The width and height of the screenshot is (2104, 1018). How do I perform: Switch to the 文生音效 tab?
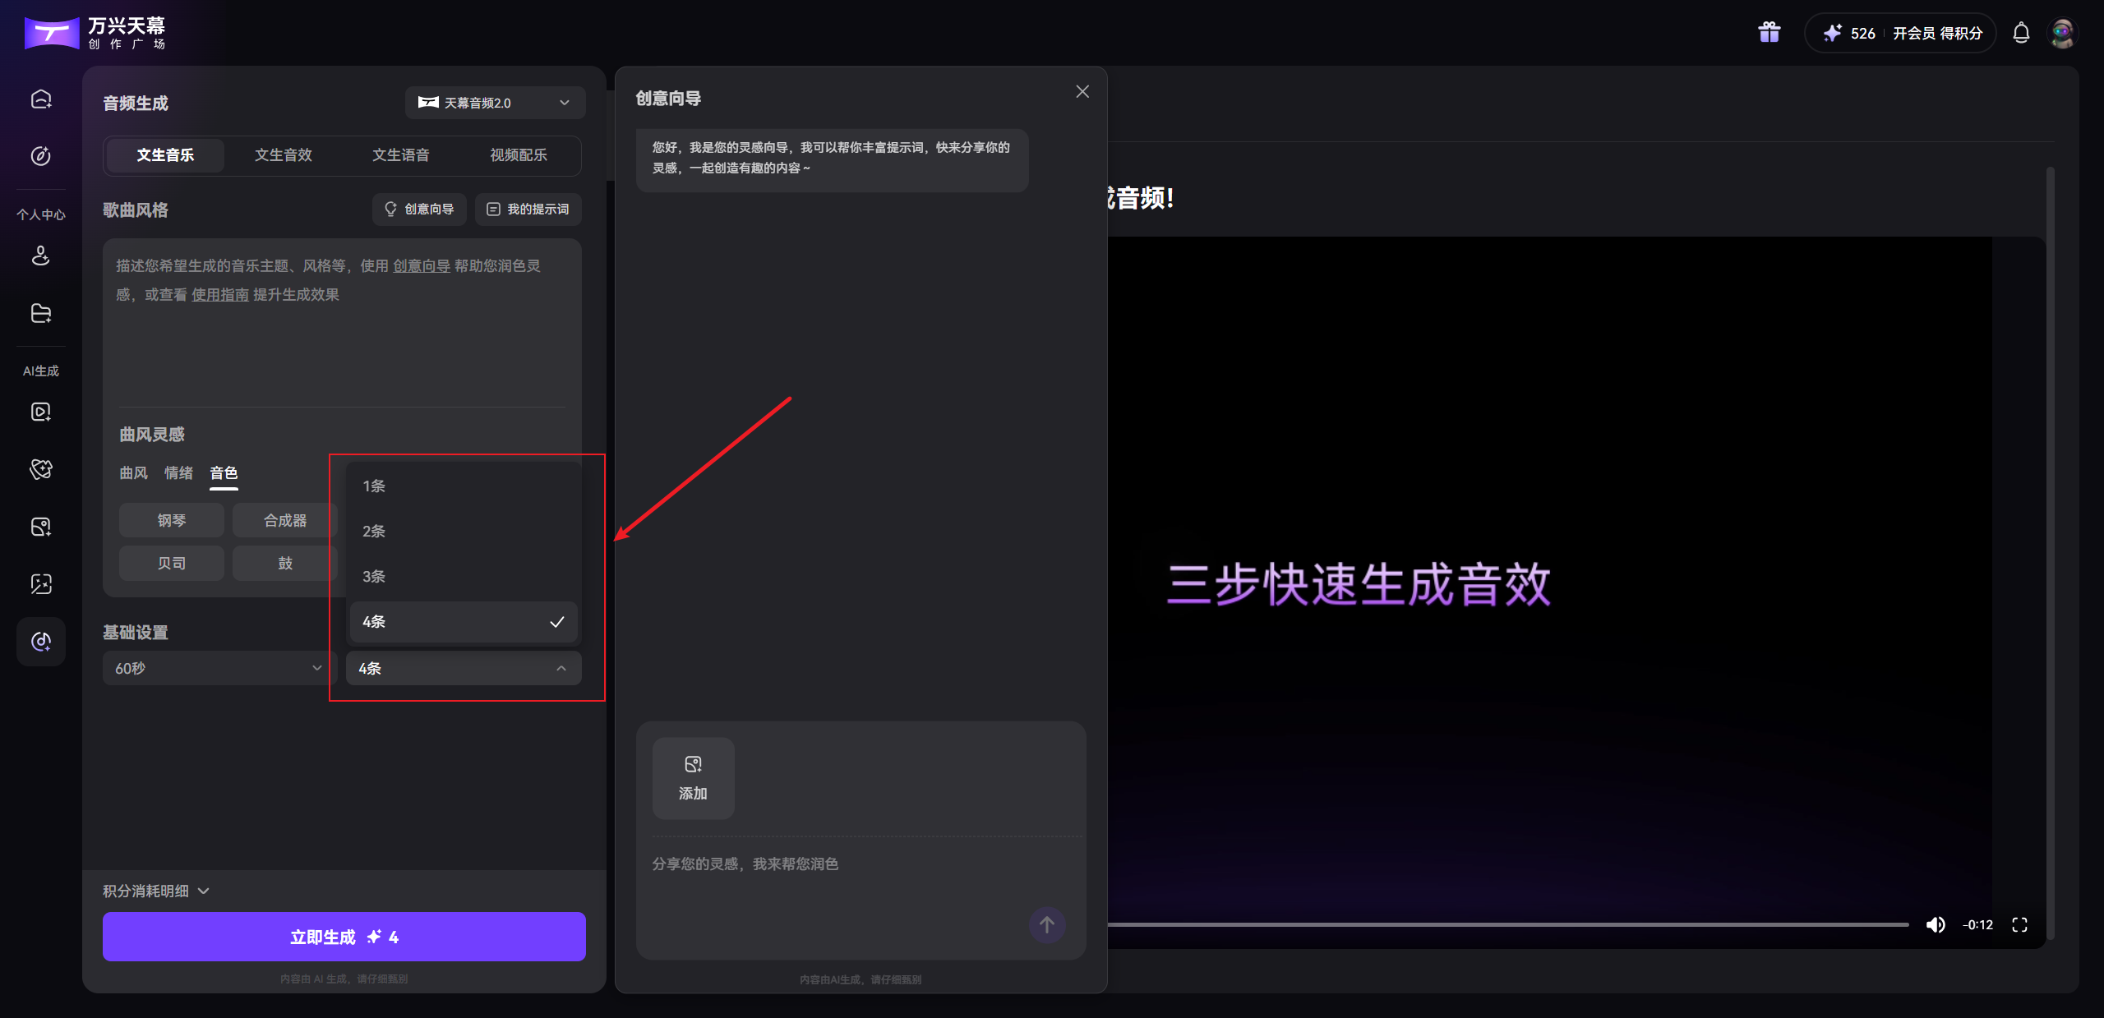point(283,154)
